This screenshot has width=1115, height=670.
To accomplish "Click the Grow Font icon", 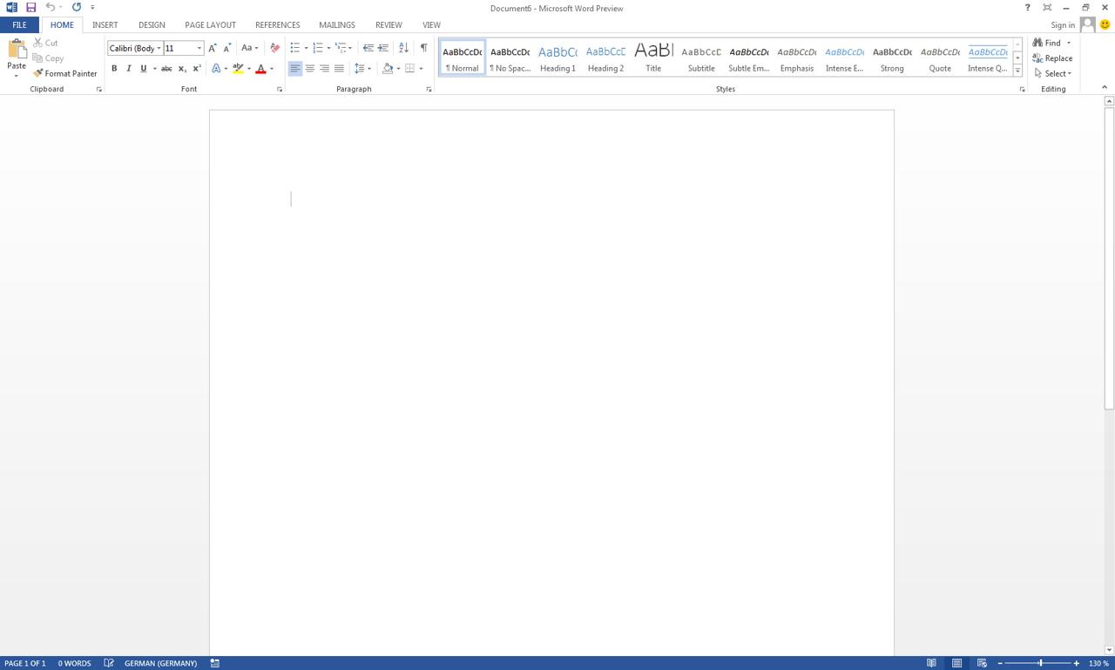I will pos(212,48).
